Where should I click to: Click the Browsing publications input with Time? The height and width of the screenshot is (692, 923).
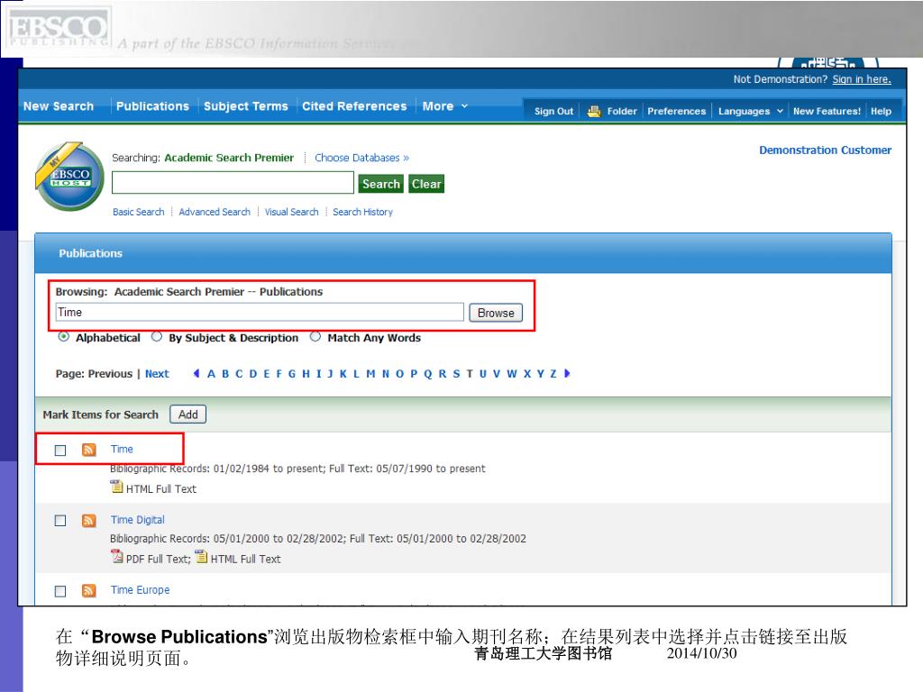(260, 312)
